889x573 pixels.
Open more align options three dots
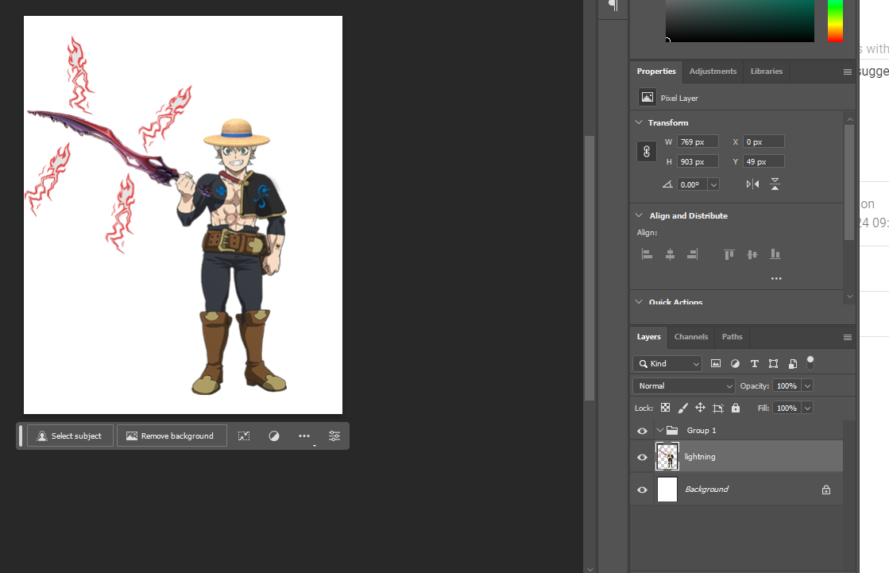[776, 279]
